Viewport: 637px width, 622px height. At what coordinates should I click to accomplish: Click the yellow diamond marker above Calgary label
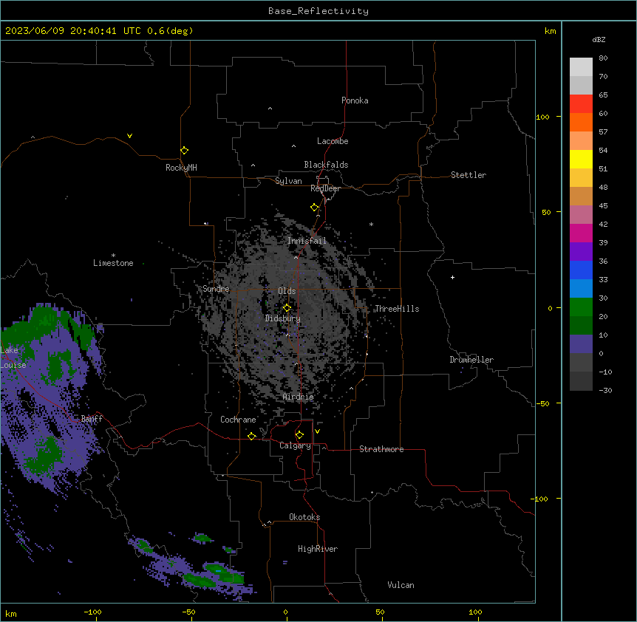coord(299,435)
